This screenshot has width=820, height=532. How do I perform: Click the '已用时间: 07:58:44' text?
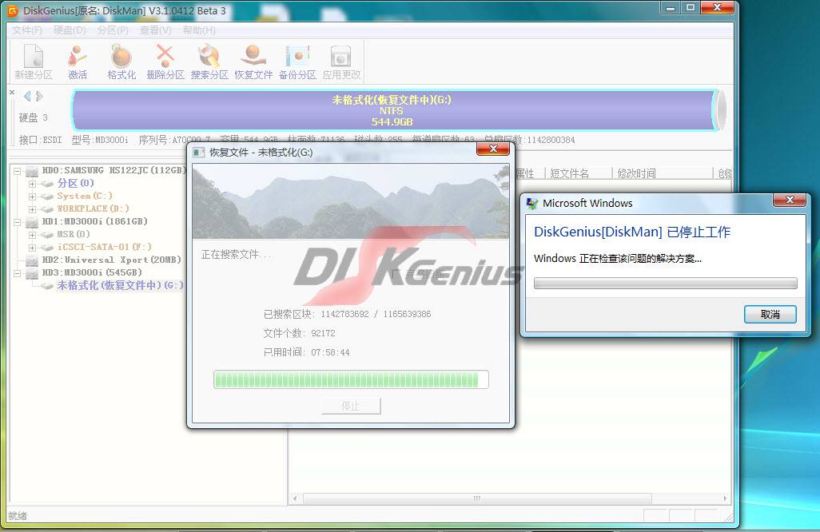[x=306, y=352]
